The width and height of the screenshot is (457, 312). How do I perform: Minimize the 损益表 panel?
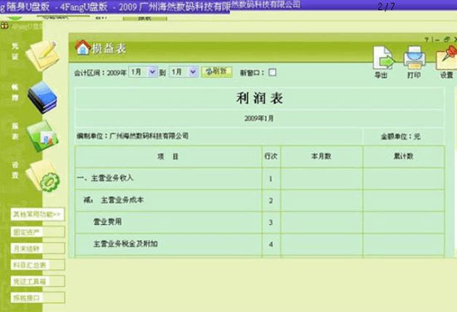coord(437,40)
